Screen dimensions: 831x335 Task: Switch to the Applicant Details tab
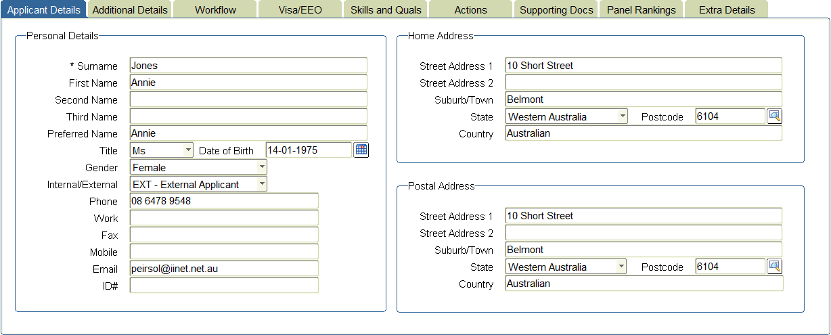pyautogui.click(x=43, y=9)
